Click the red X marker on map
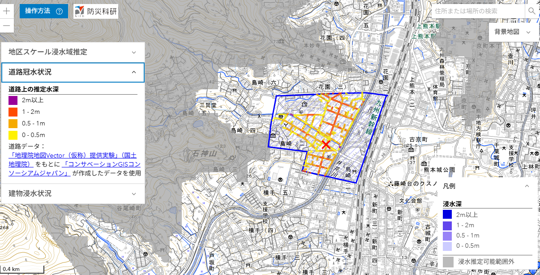Image resolution: width=540 pixels, height=275 pixels. point(326,145)
